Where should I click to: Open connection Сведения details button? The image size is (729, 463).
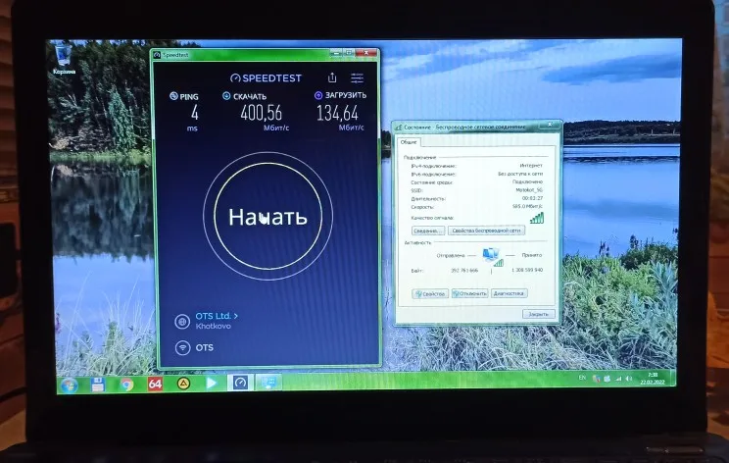[428, 231]
